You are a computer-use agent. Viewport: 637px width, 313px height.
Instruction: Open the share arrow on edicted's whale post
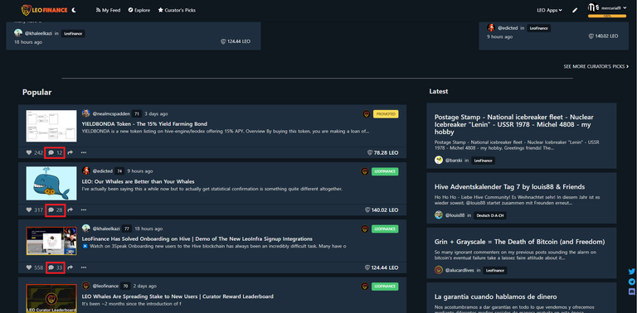(70, 210)
